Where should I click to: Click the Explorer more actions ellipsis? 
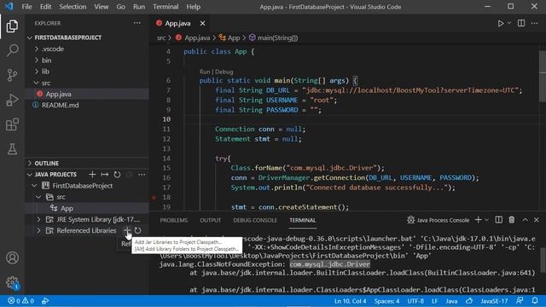(137, 23)
